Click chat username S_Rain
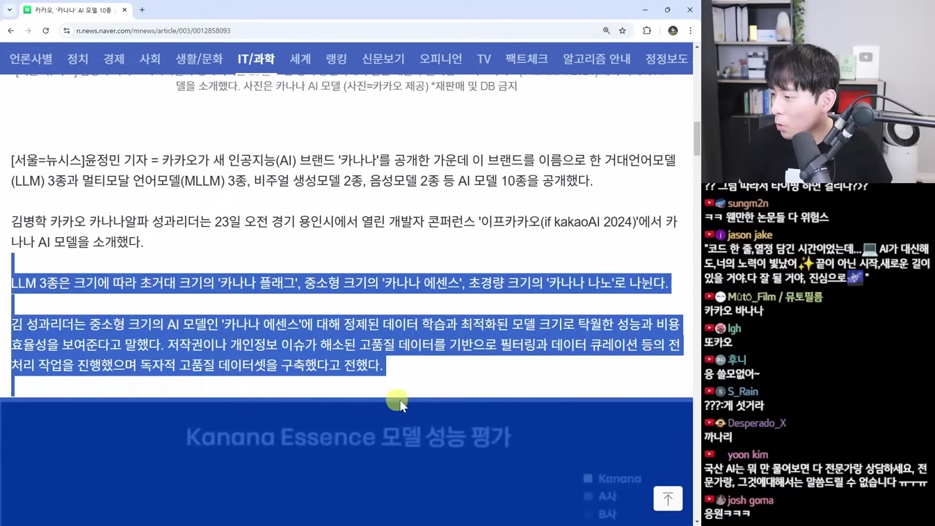The height and width of the screenshot is (526, 935). (x=743, y=392)
